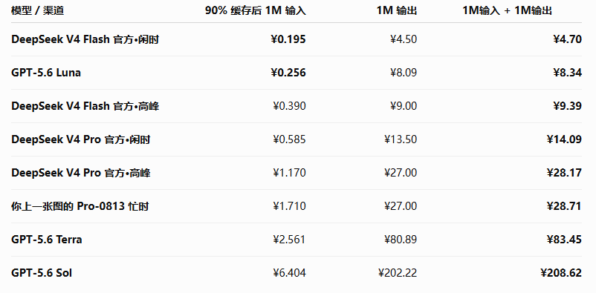Click the 90% 缓存后 1M 输入 header
The height and width of the screenshot is (293, 596).
256,10
